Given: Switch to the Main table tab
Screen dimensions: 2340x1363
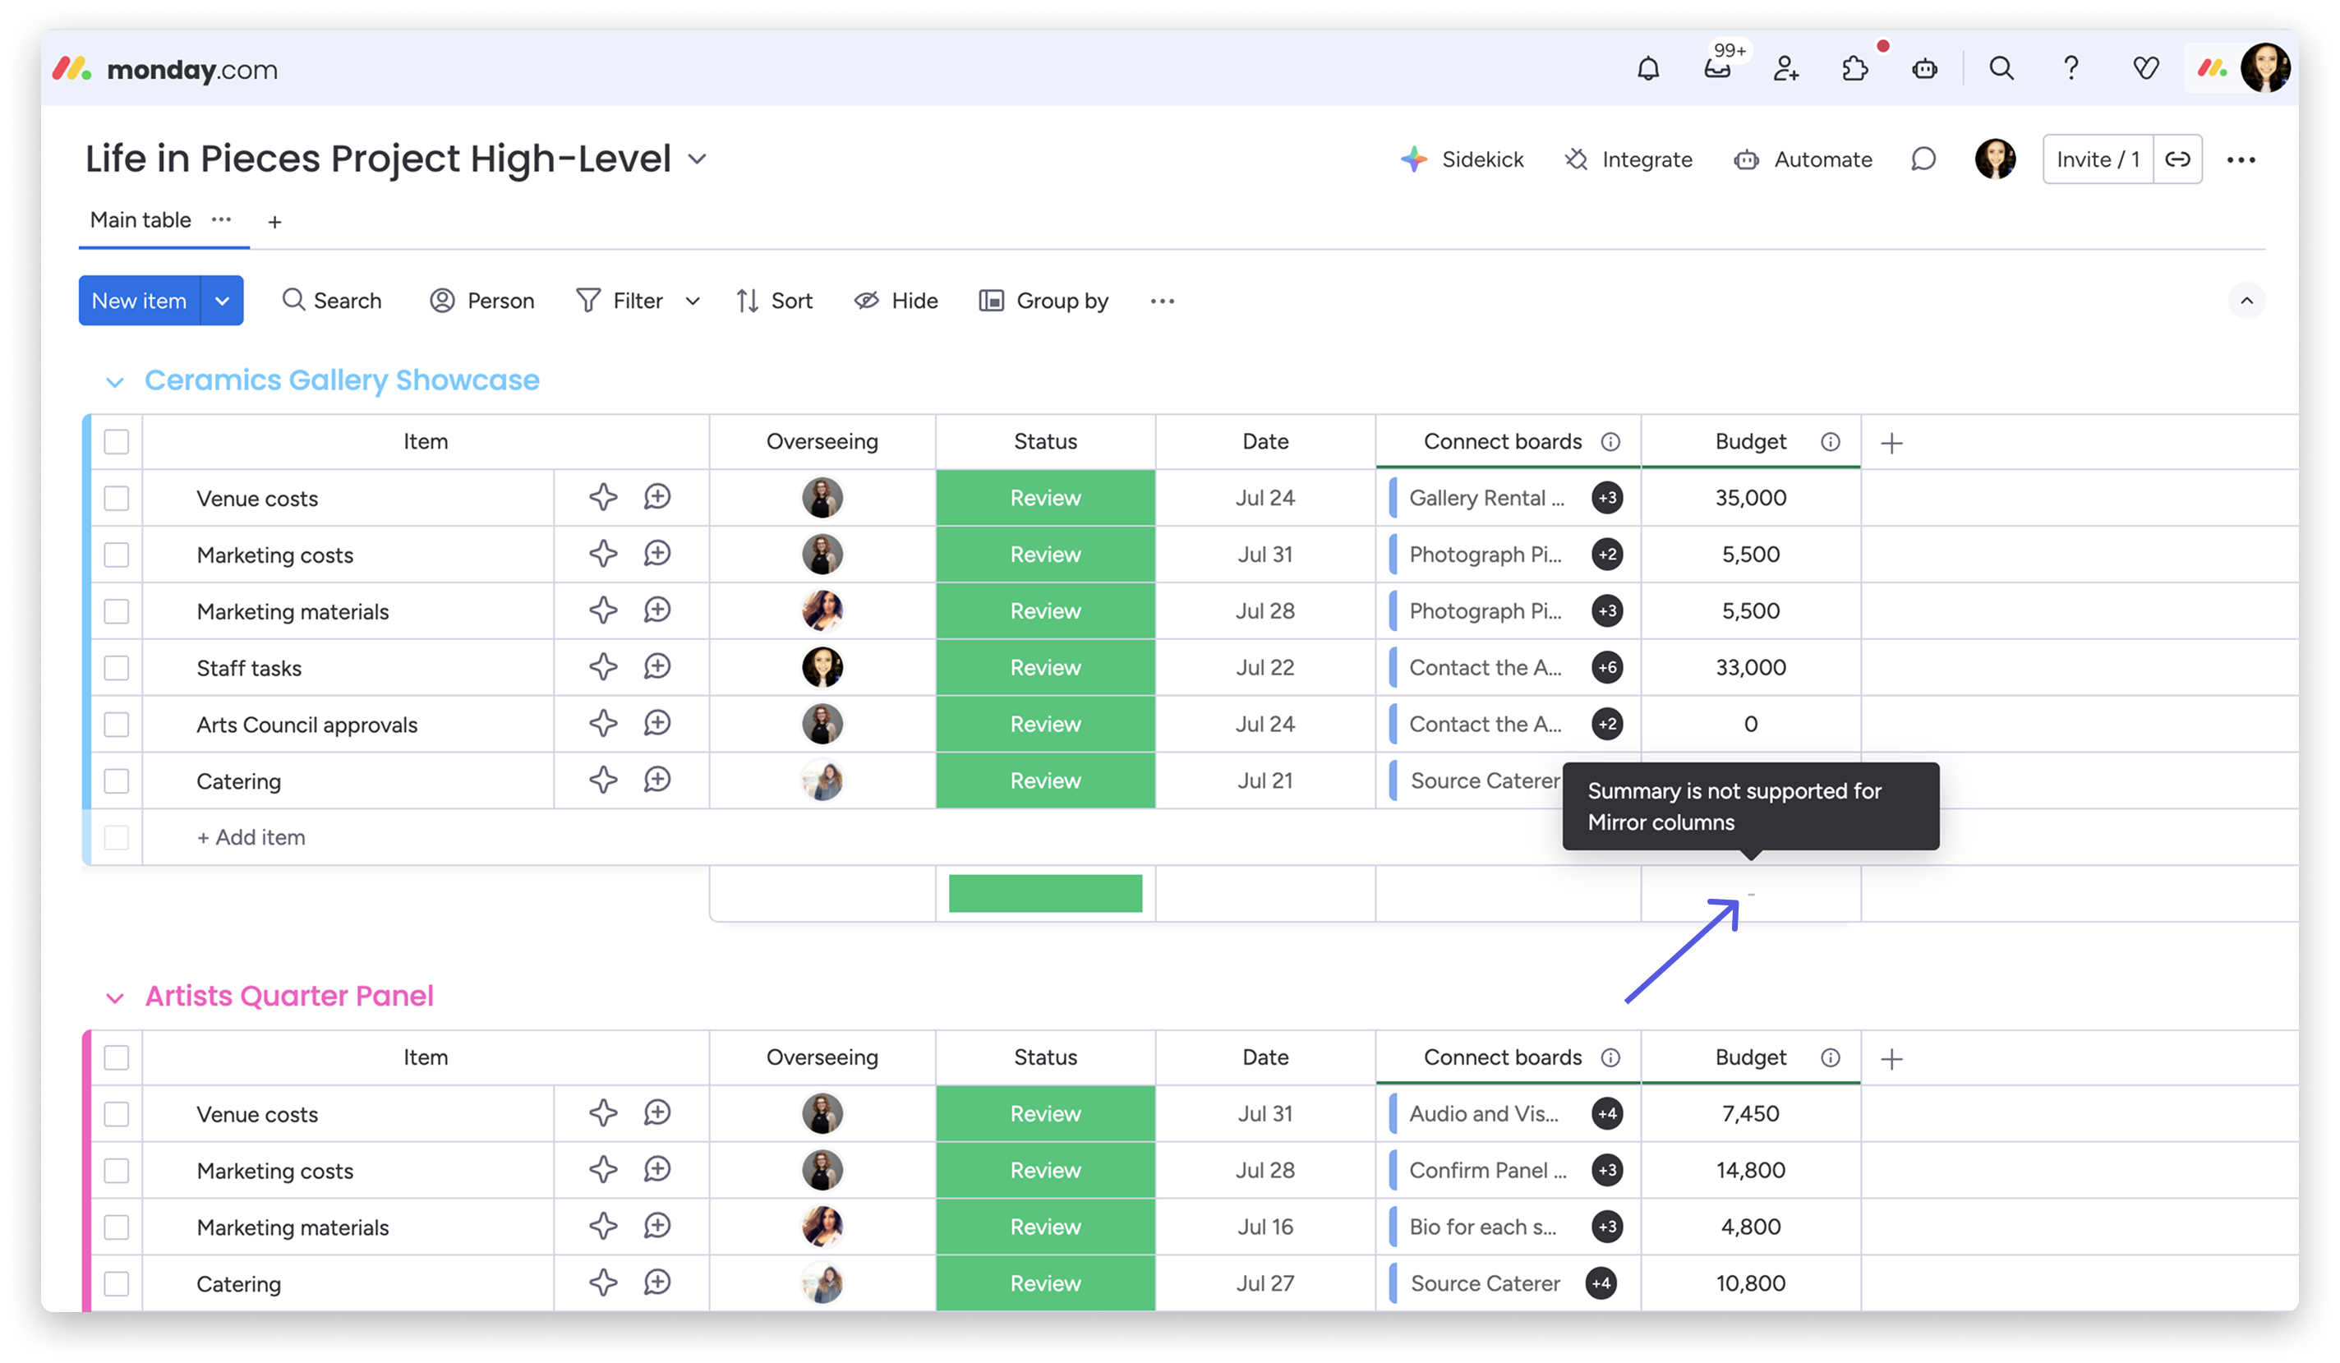Looking at the screenshot, I should point(140,220).
